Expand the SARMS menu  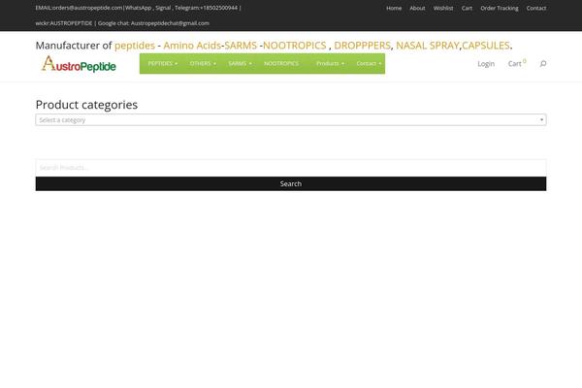[x=240, y=63]
